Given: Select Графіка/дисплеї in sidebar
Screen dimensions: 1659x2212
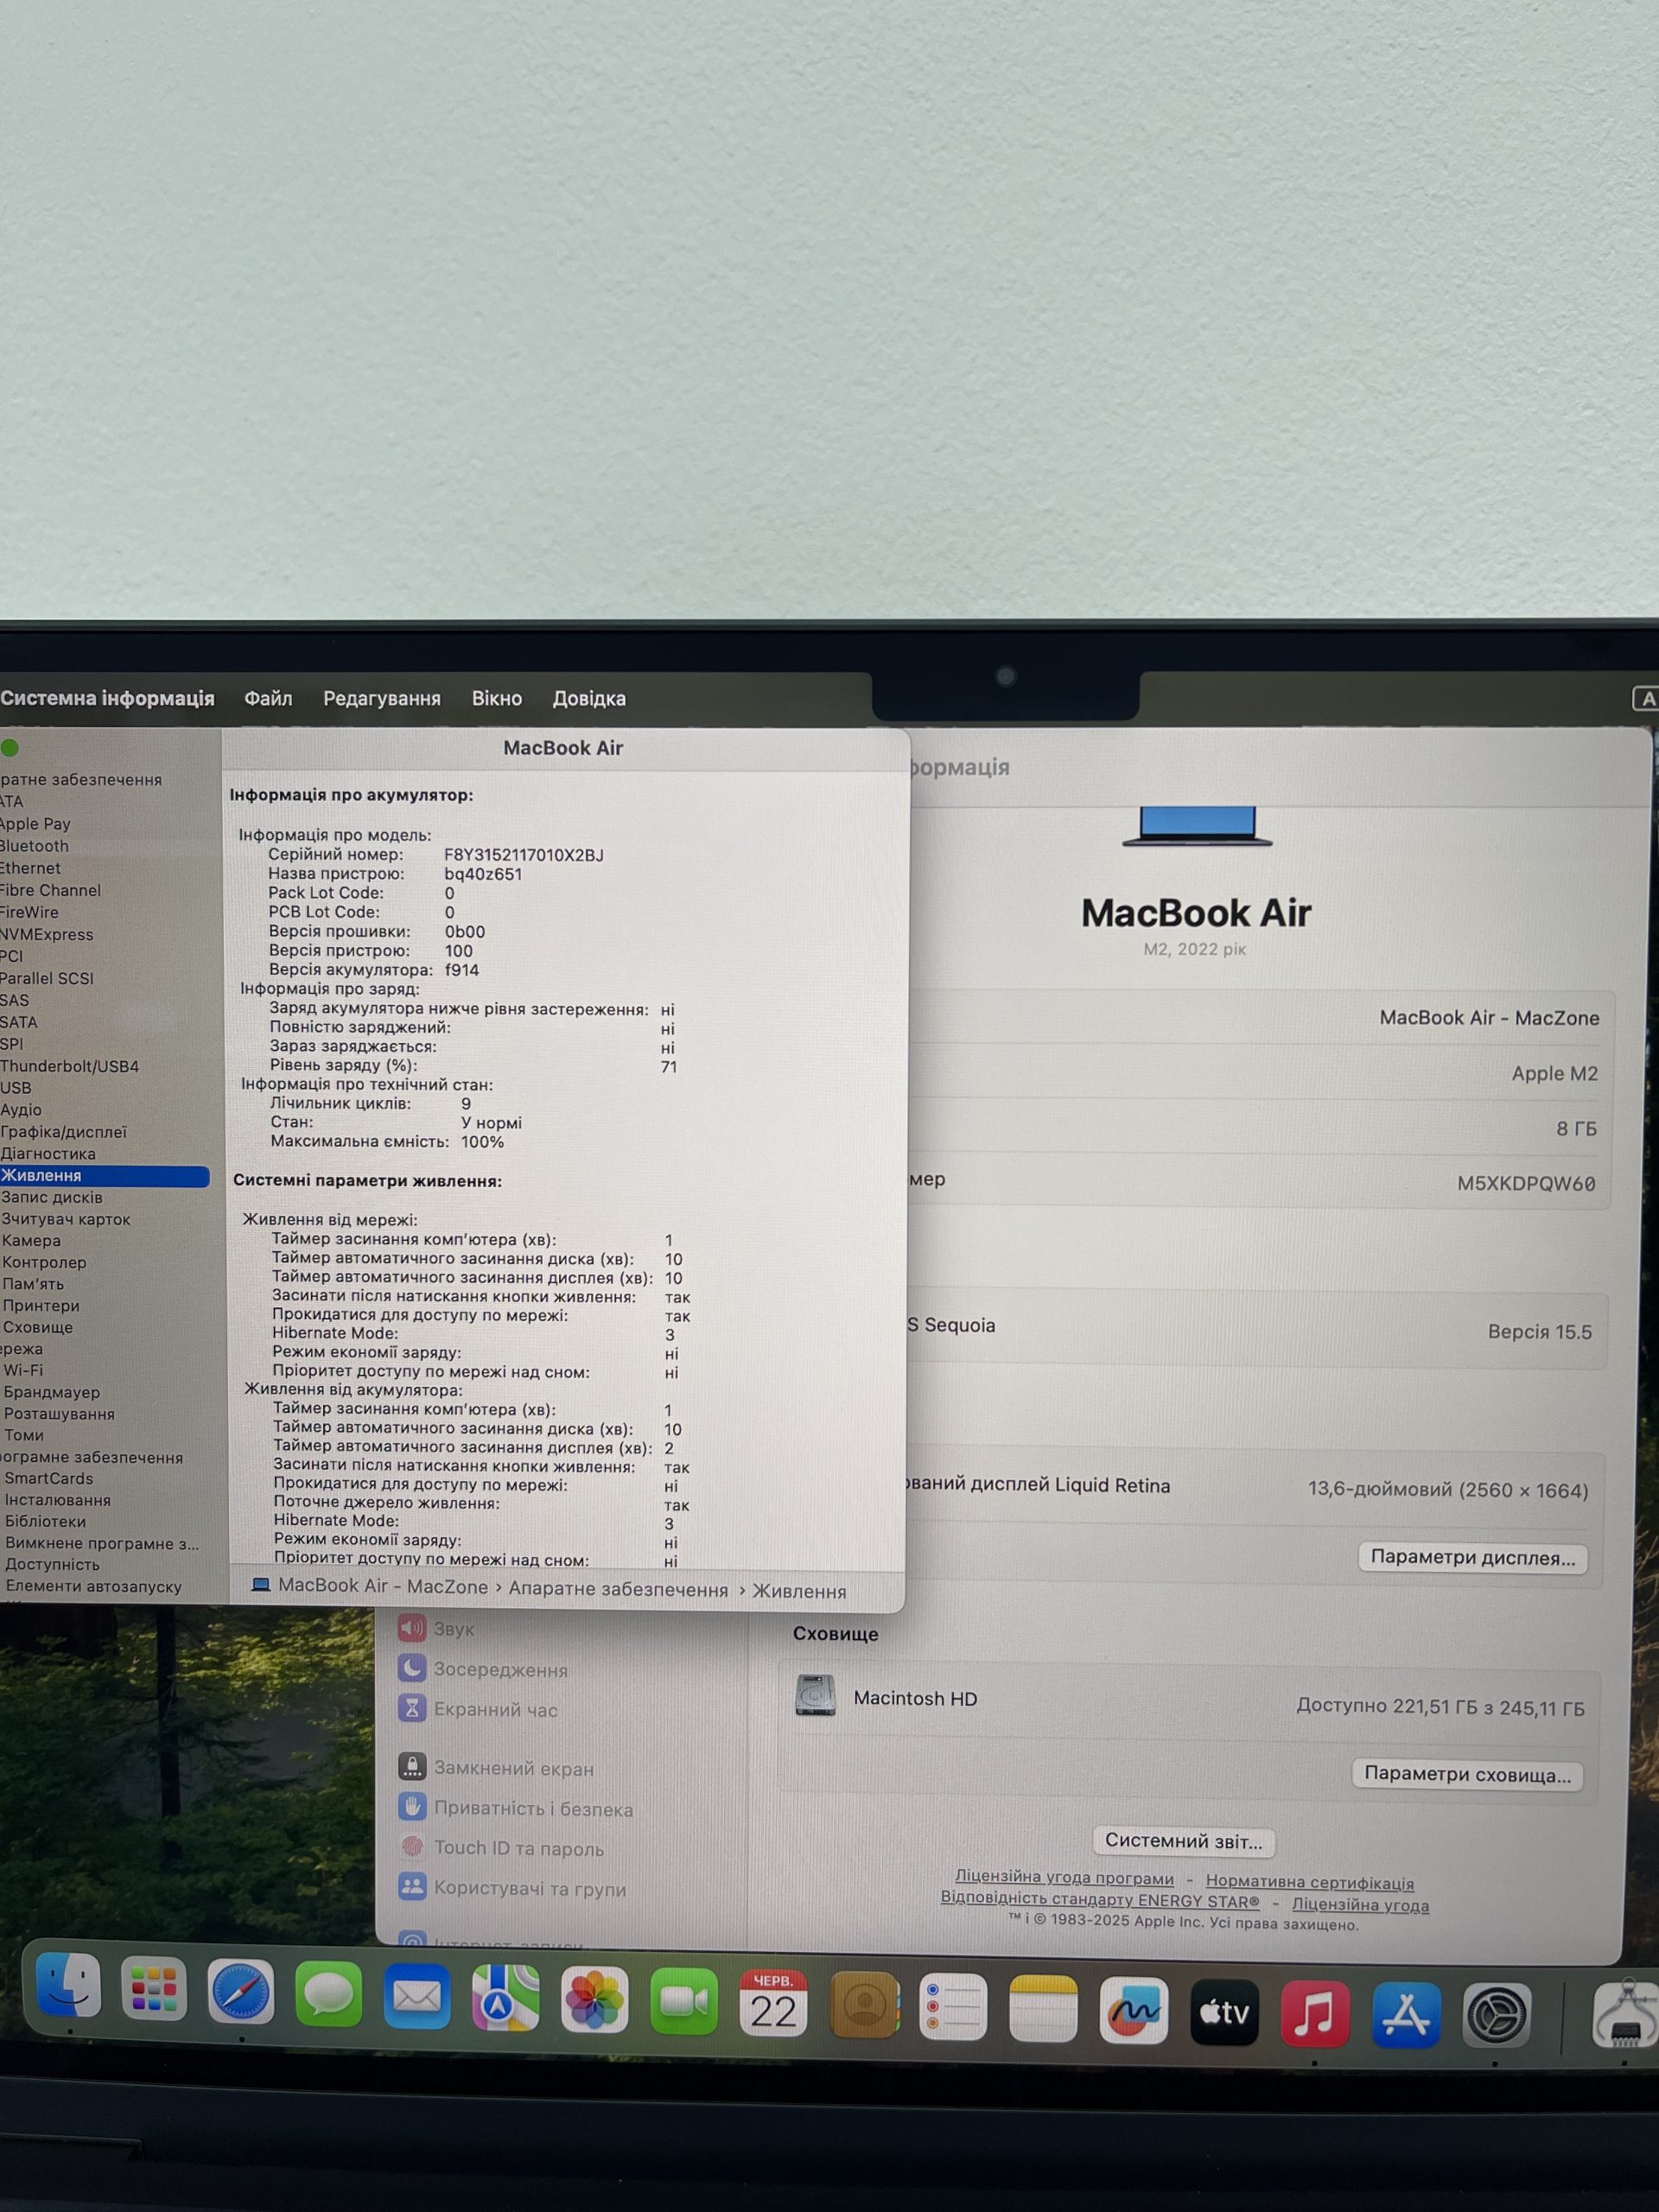Looking at the screenshot, I should point(64,1132).
